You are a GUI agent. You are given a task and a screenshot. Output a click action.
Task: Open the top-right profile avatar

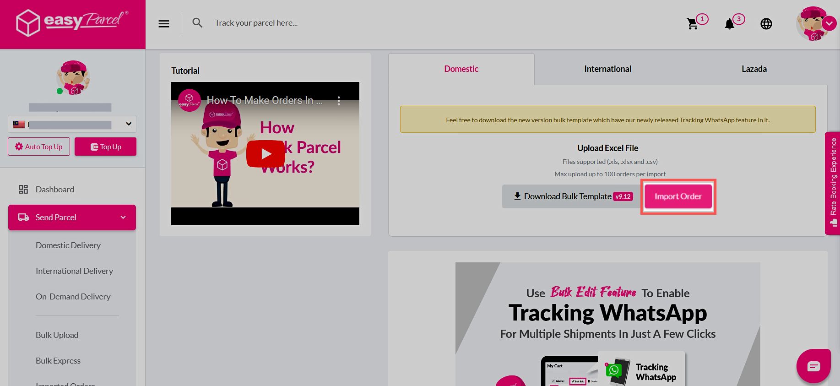[x=813, y=24]
